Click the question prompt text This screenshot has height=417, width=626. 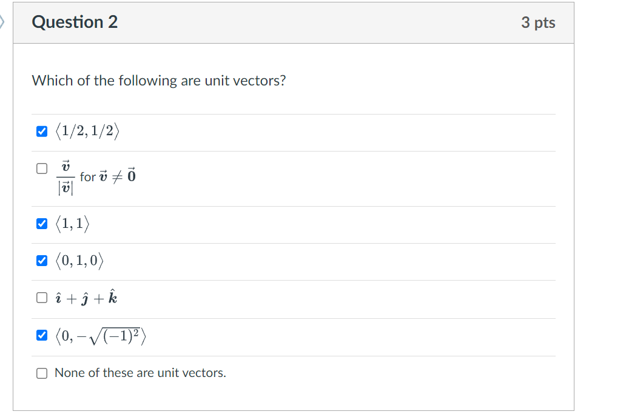[x=158, y=81]
